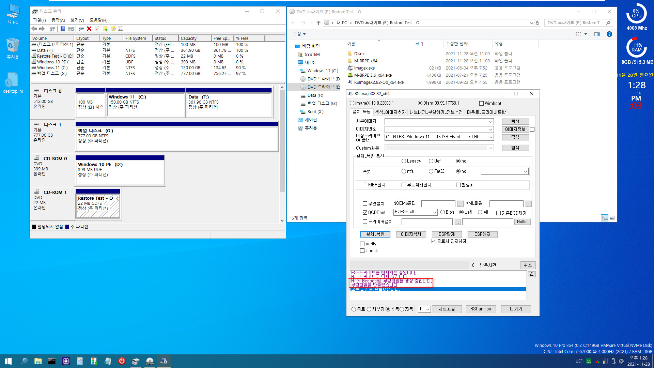Select the 재부팅 radio option
This screenshot has height=368, width=654.
coord(369,309)
